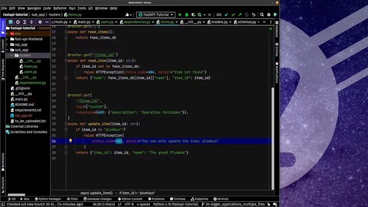This screenshot has height=207, width=368.
Task: Expand the env folder
Action: [x=7, y=34]
